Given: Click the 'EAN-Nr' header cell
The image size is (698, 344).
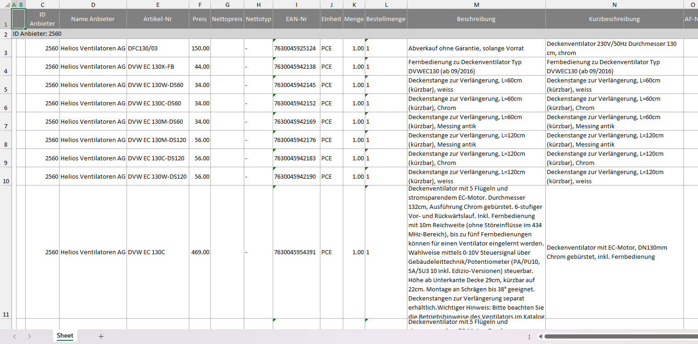Looking at the screenshot, I should click(297, 19).
